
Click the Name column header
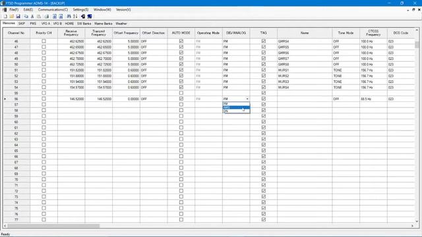pyautogui.click(x=305, y=33)
